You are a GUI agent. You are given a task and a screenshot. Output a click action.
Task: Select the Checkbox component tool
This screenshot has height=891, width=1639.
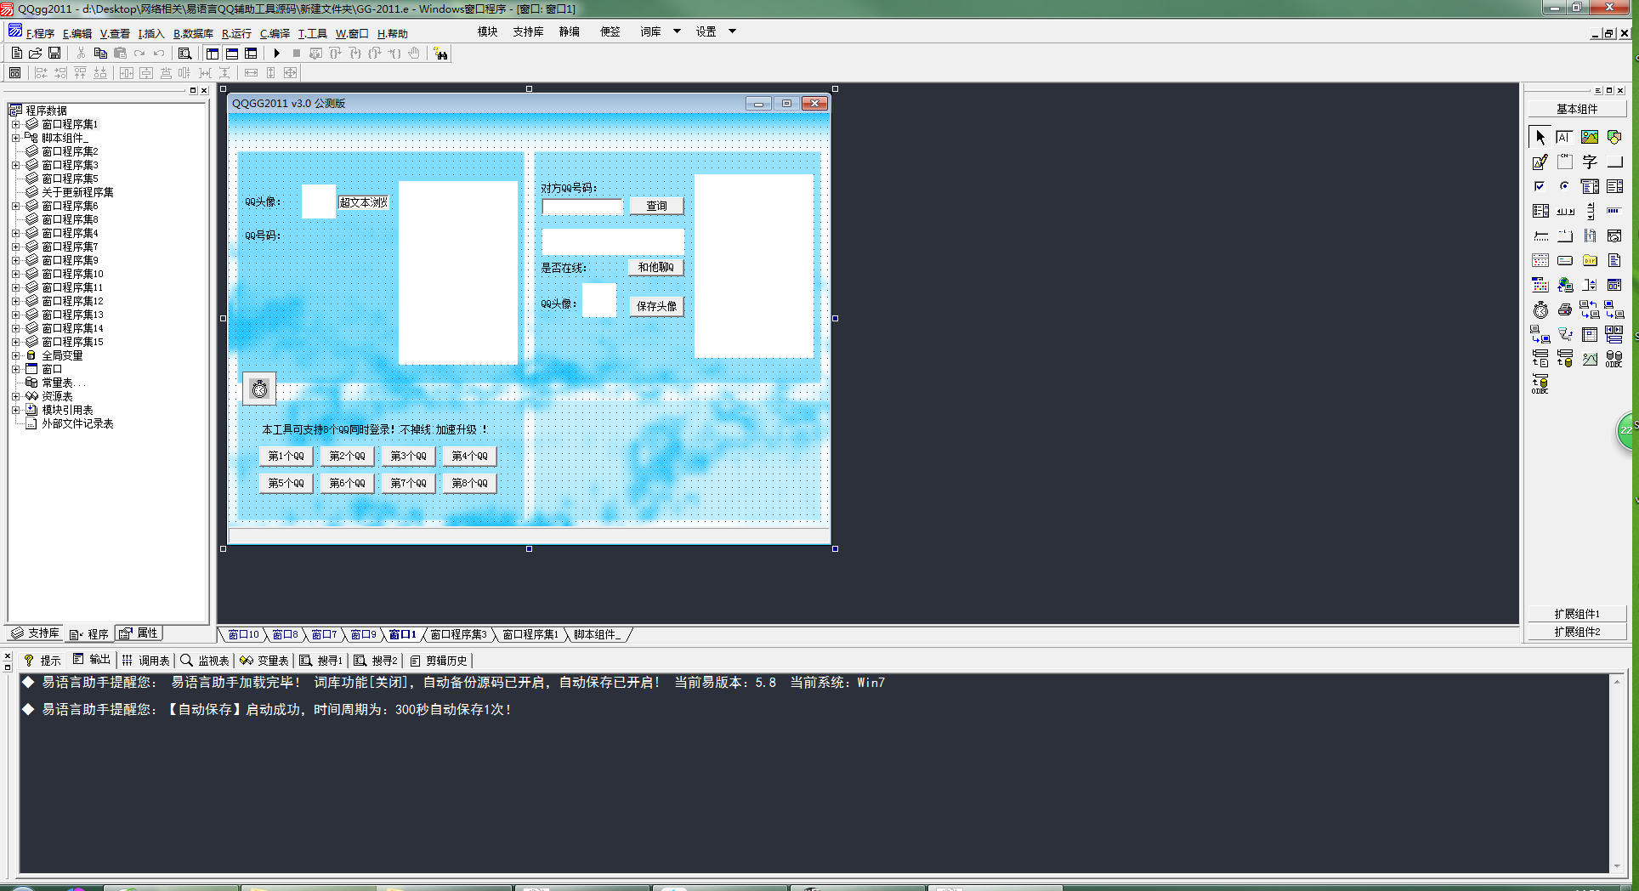(x=1540, y=186)
